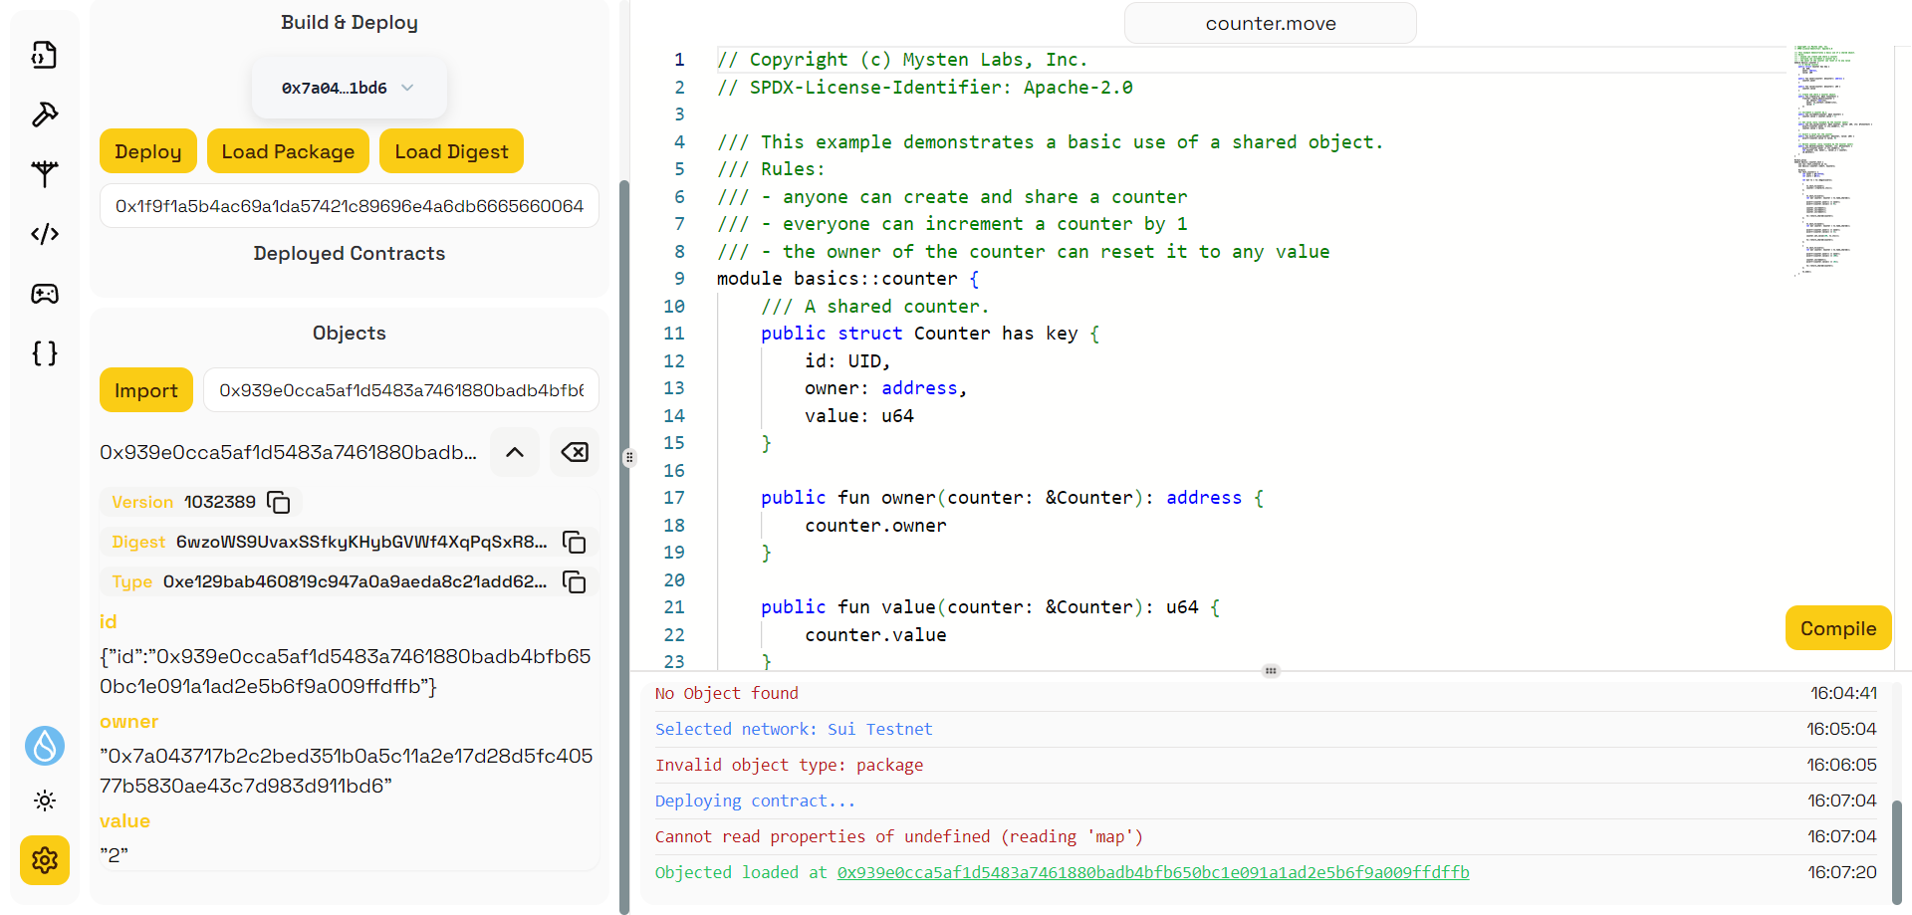
Task: Open the antenna network sidebar icon
Action: pyautogui.click(x=45, y=174)
